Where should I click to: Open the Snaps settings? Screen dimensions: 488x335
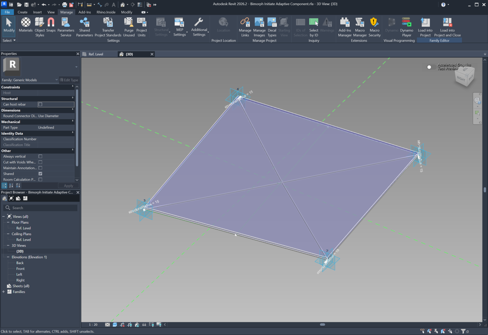click(51, 25)
